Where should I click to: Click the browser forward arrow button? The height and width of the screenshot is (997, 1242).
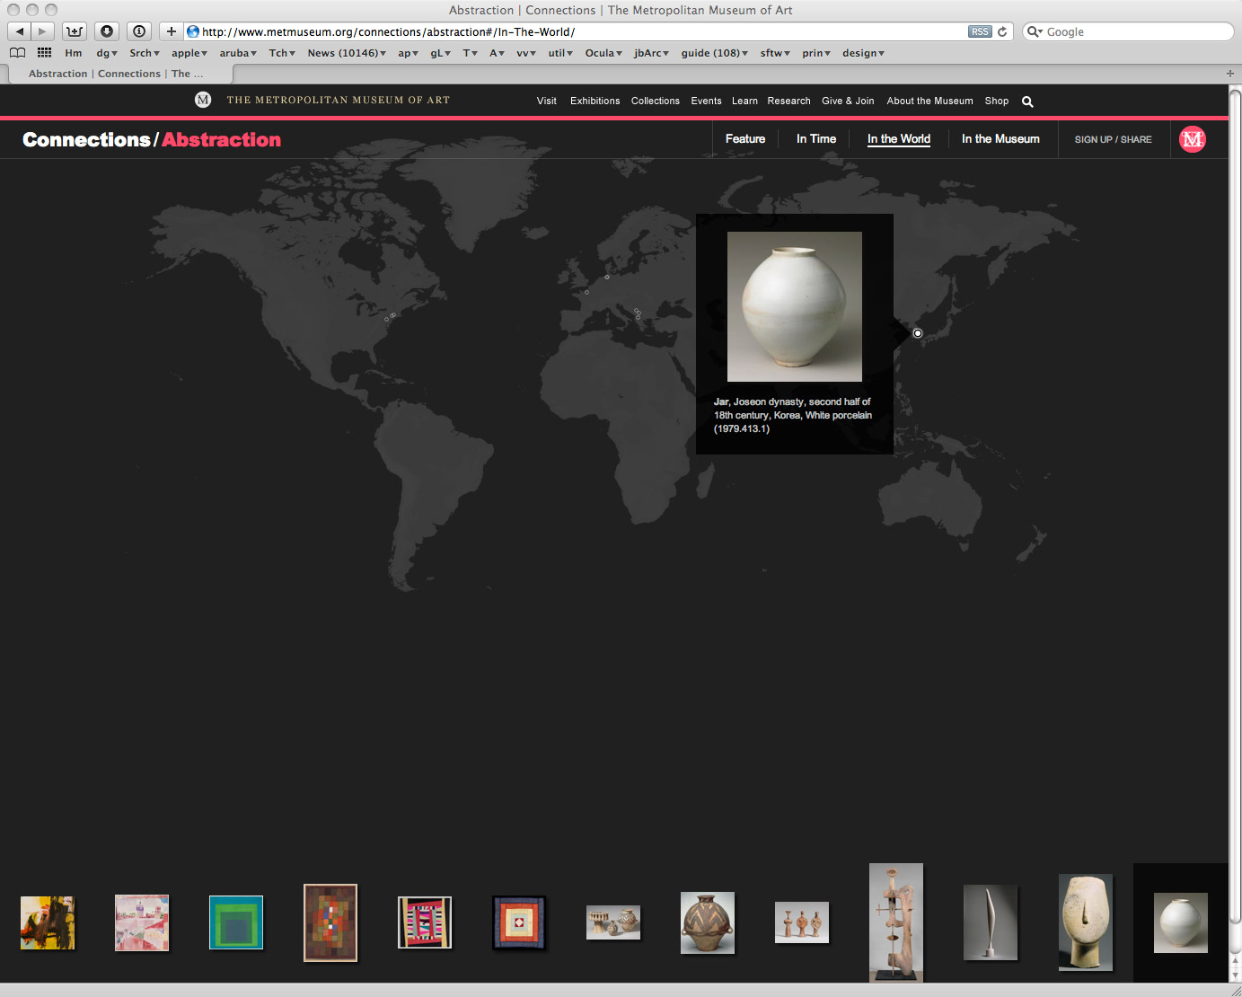pos(42,31)
